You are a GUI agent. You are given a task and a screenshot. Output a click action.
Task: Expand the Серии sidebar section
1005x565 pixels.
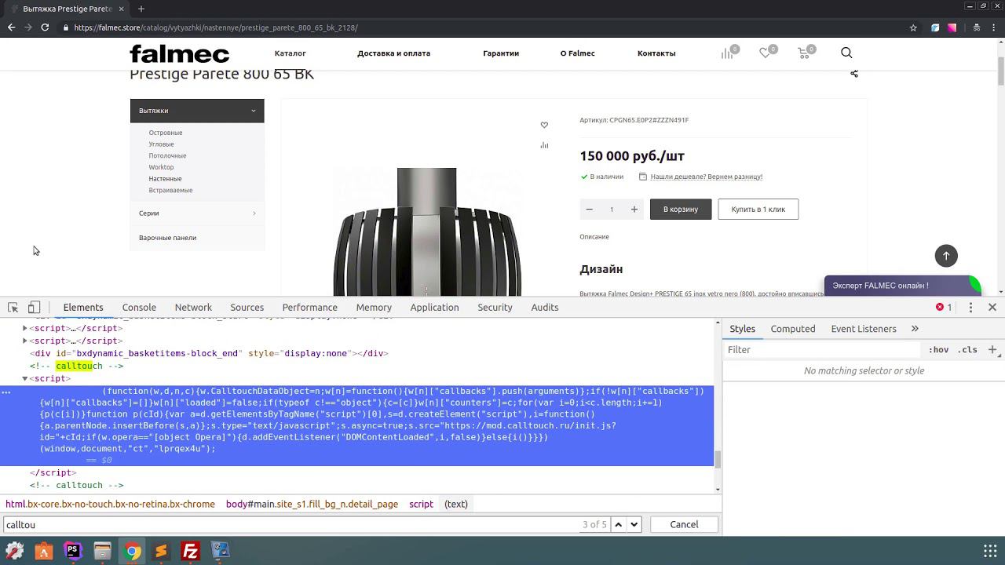click(197, 213)
